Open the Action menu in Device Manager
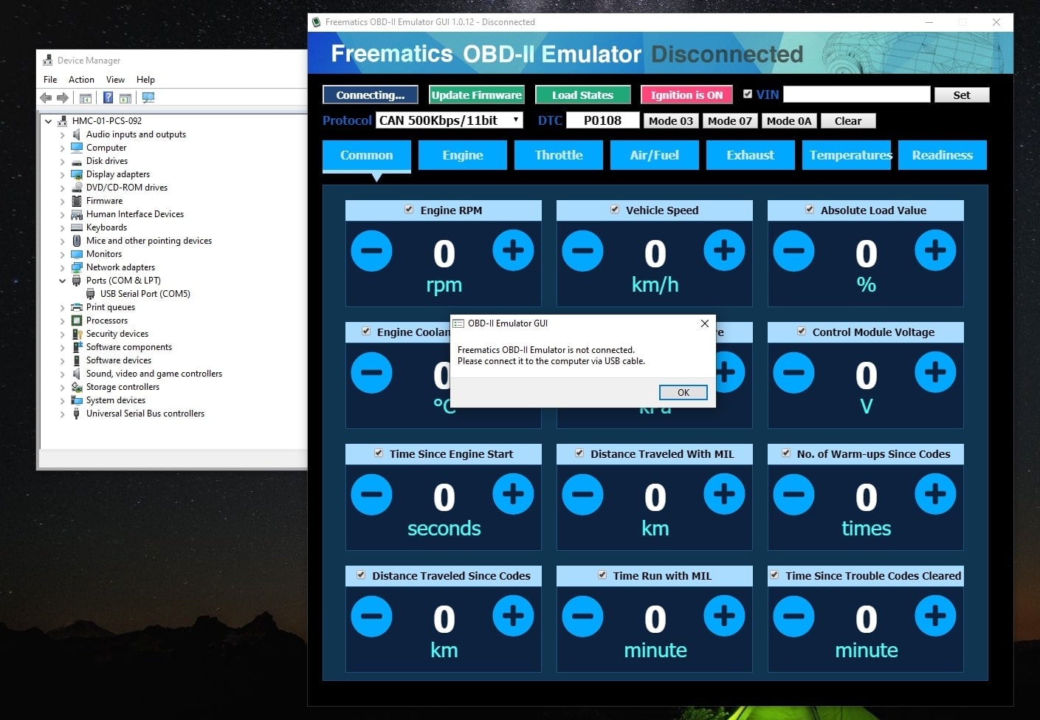1040x720 pixels. click(x=81, y=80)
